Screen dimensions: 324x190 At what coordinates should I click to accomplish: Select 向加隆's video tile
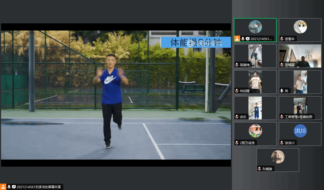pos(255,82)
